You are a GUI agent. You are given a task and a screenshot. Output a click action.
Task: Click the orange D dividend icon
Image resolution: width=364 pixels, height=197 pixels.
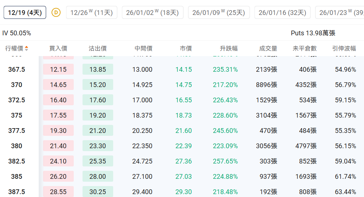tap(56, 12)
